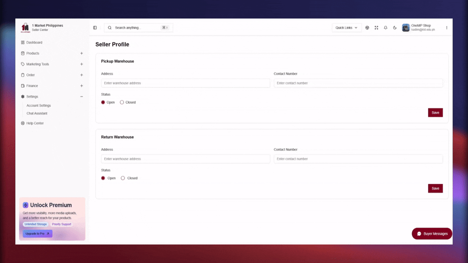
Task: Switch to dark mode moon icon
Action: [395, 28]
